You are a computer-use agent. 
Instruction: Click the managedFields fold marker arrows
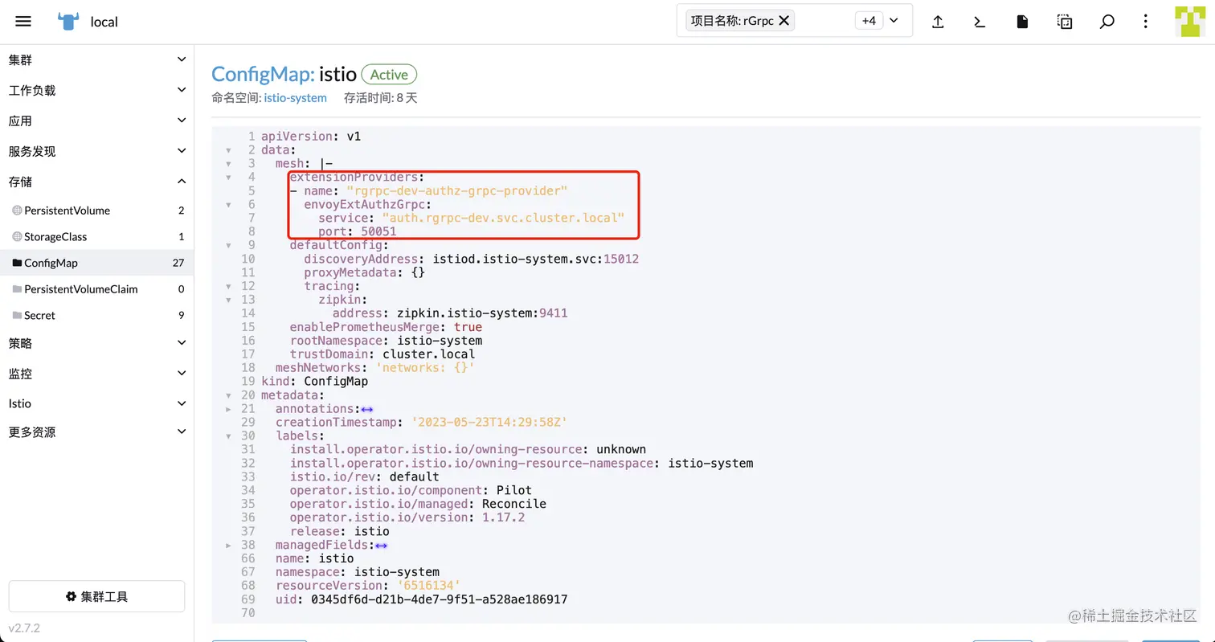(381, 546)
